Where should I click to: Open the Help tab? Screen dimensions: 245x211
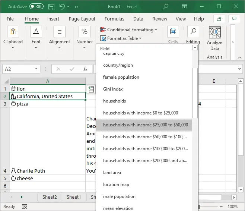pyautogui.click(x=199, y=19)
